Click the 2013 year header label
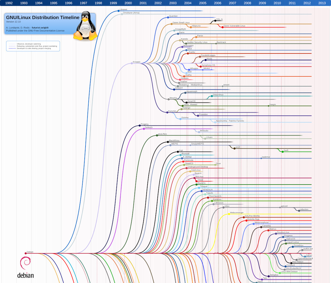Screen dimensions: 331x283 pyautogui.click(x=322, y=3)
